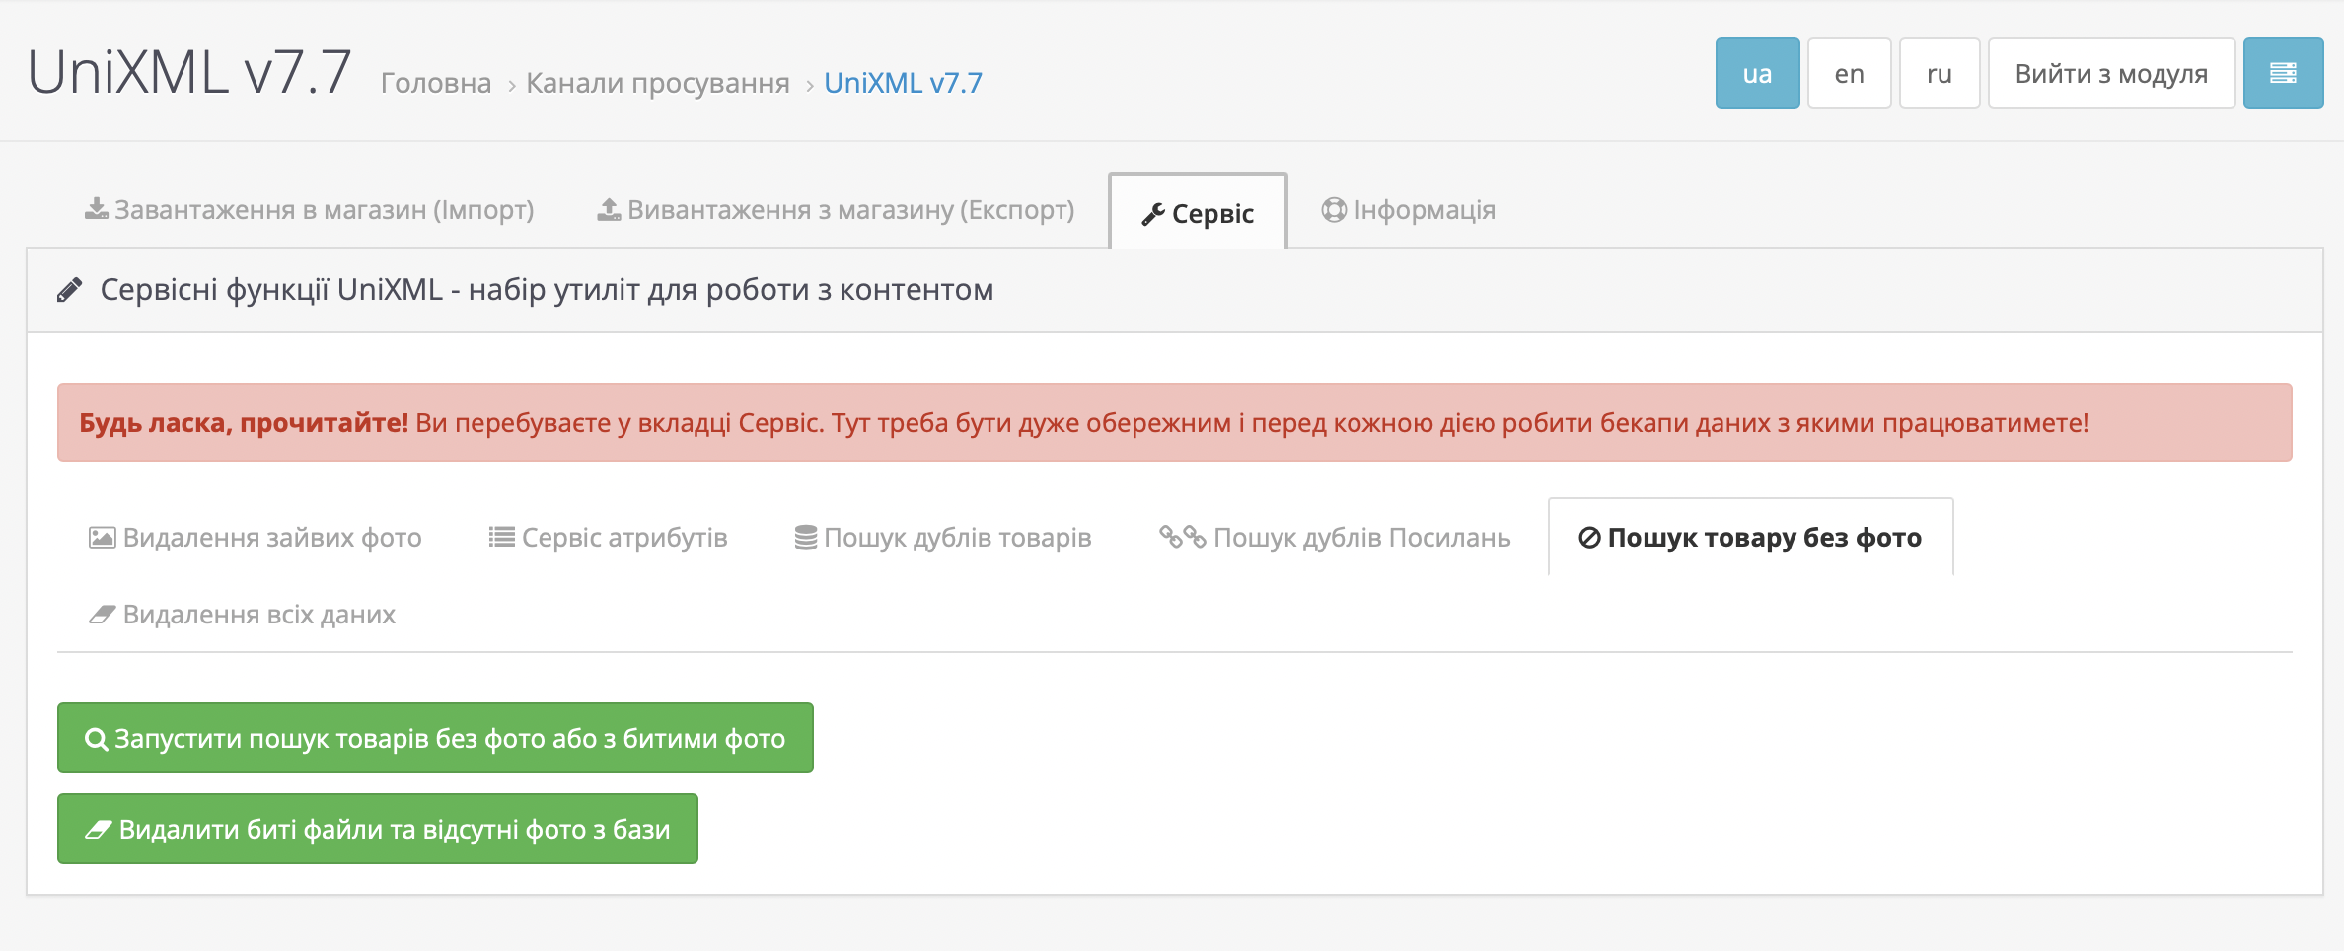Switch to Видалення всіх даних subtab
This screenshot has width=2344, height=951.
pyautogui.click(x=242, y=615)
